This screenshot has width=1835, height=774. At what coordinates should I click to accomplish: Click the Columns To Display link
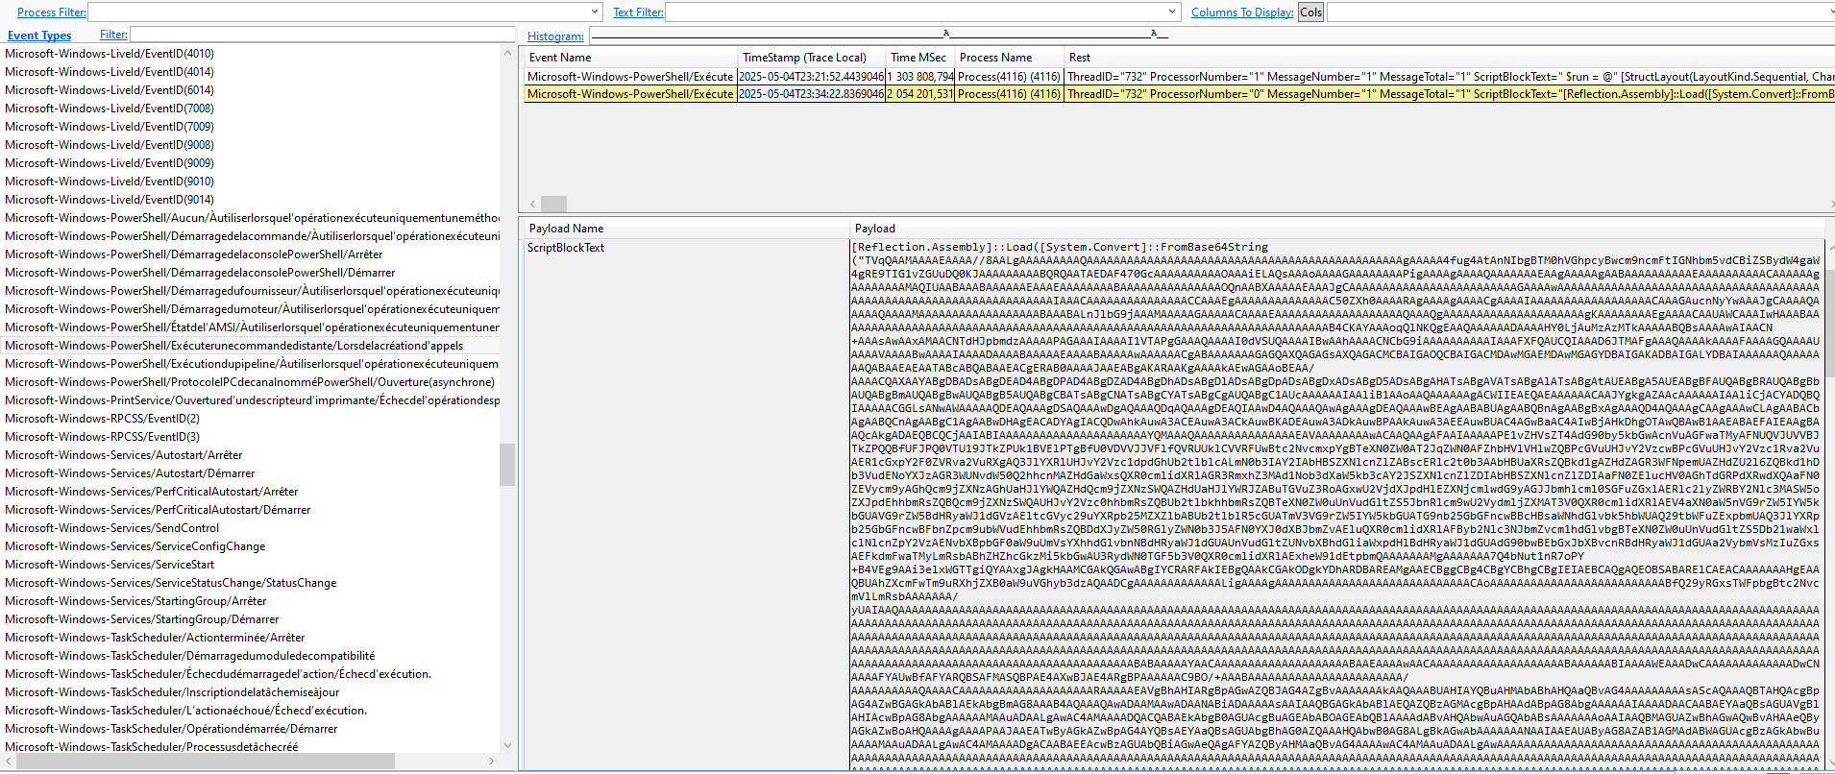[x=1242, y=12]
